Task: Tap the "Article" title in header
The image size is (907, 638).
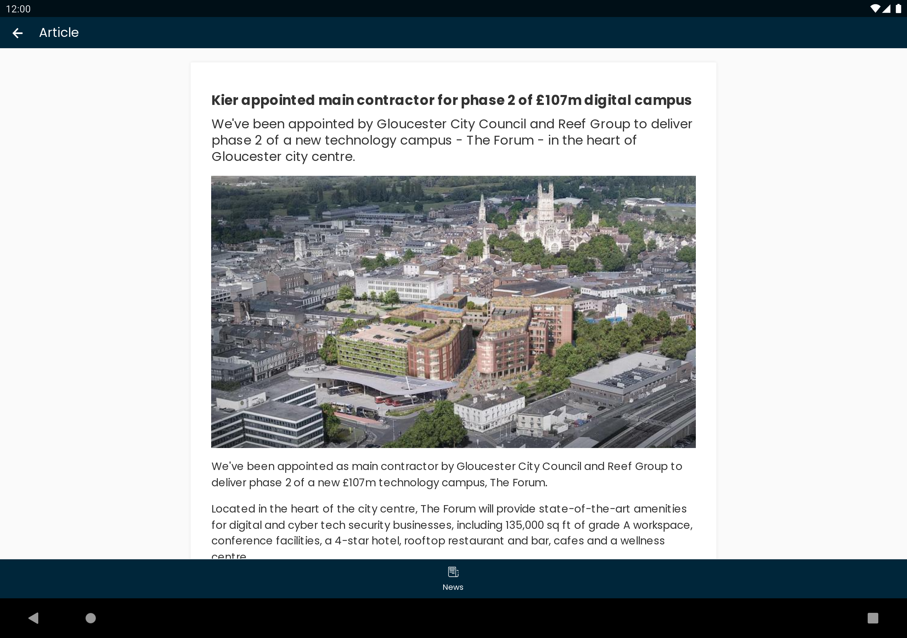Action: (59, 32)
